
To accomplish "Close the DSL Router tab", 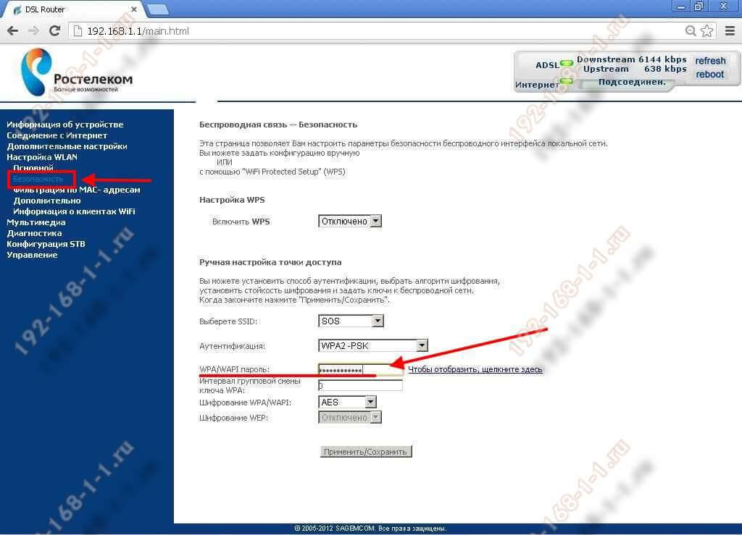I will (x=134, y=9).
